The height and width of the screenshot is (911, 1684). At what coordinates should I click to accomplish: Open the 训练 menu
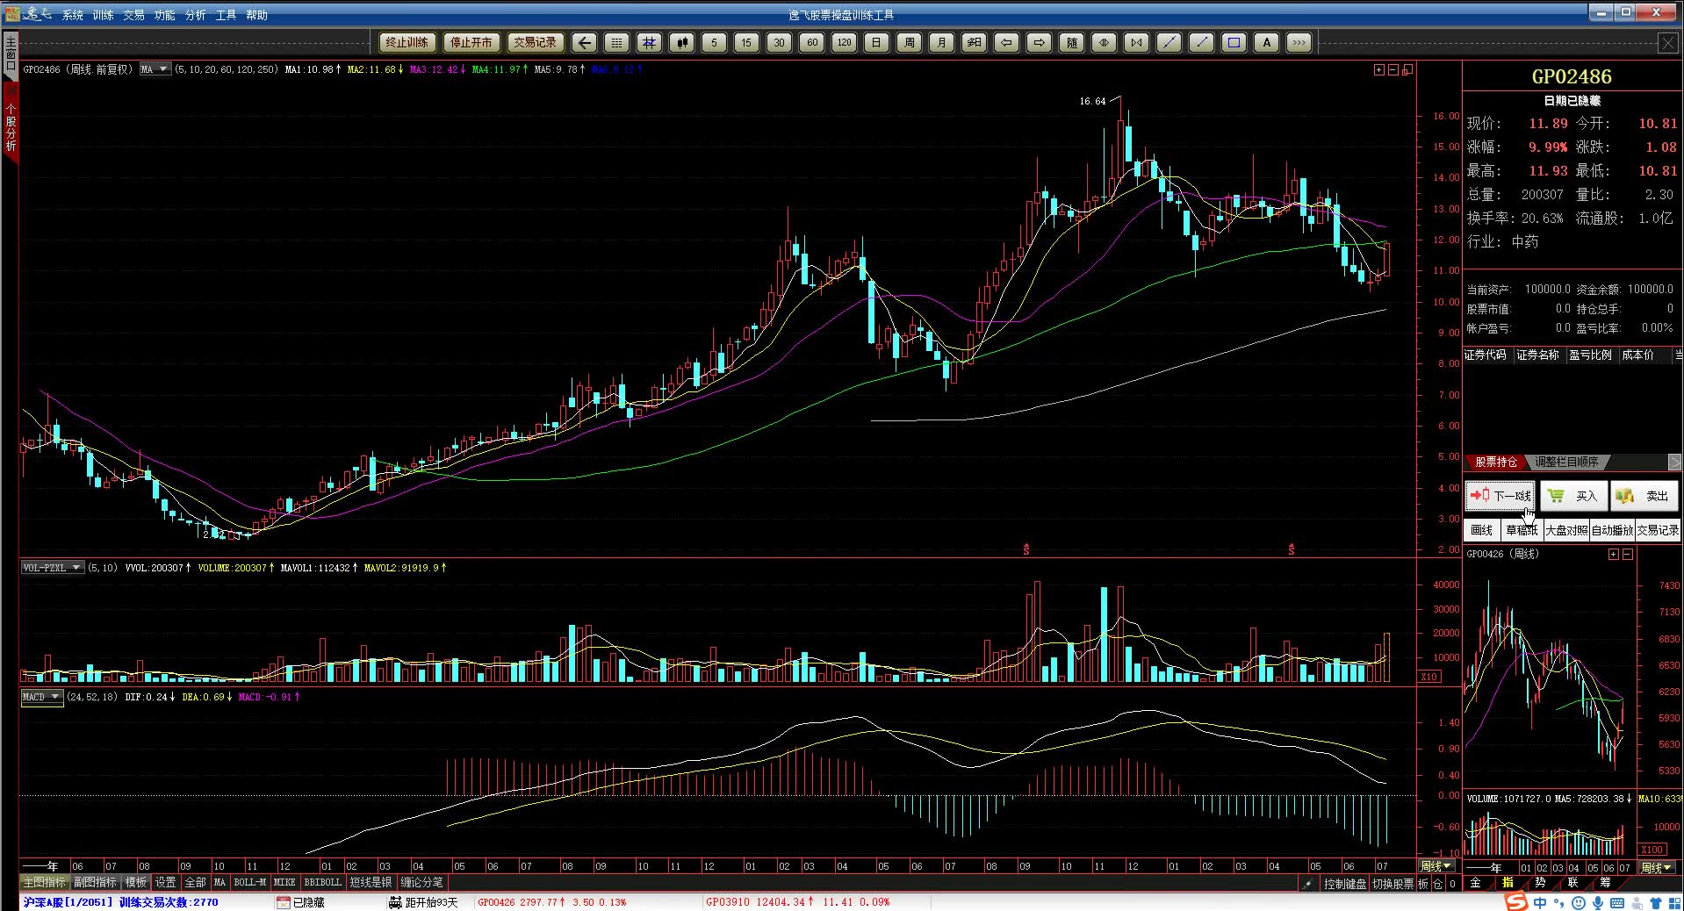pos(104,15)
